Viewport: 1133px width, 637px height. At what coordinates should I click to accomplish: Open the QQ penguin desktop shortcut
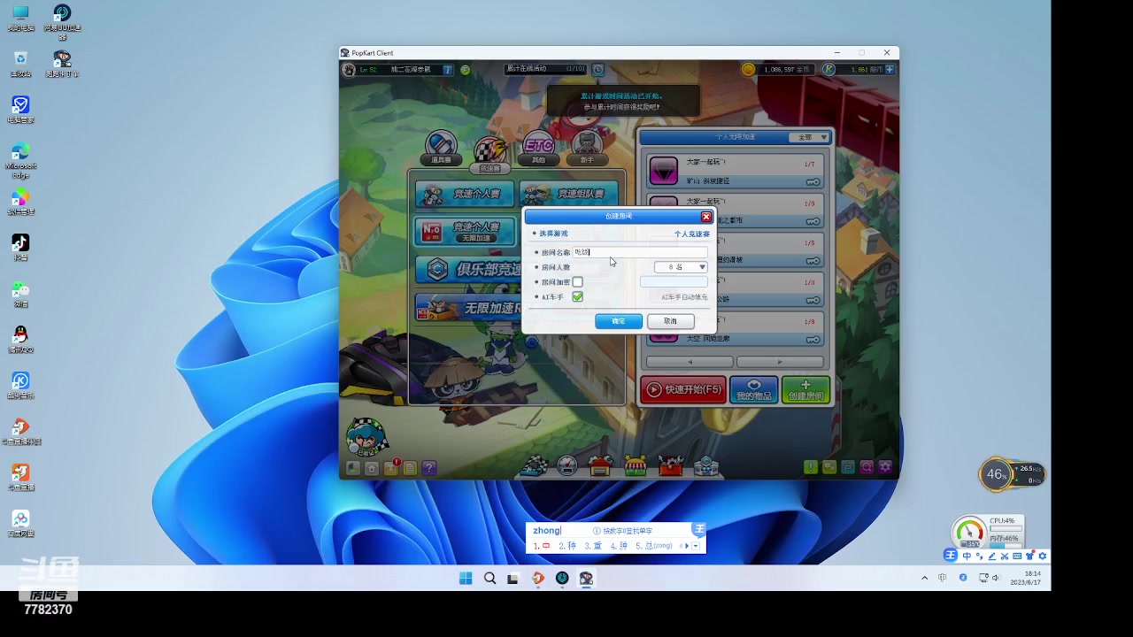(x=20, y=340)
